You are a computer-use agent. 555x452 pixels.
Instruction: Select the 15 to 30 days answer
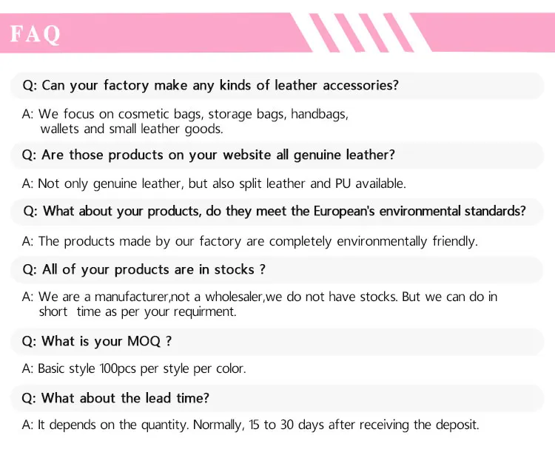(x=250, y=425)
